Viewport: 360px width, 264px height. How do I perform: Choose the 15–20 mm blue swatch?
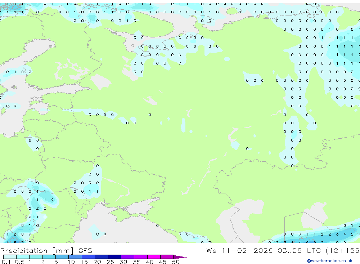tap(88, 257)
